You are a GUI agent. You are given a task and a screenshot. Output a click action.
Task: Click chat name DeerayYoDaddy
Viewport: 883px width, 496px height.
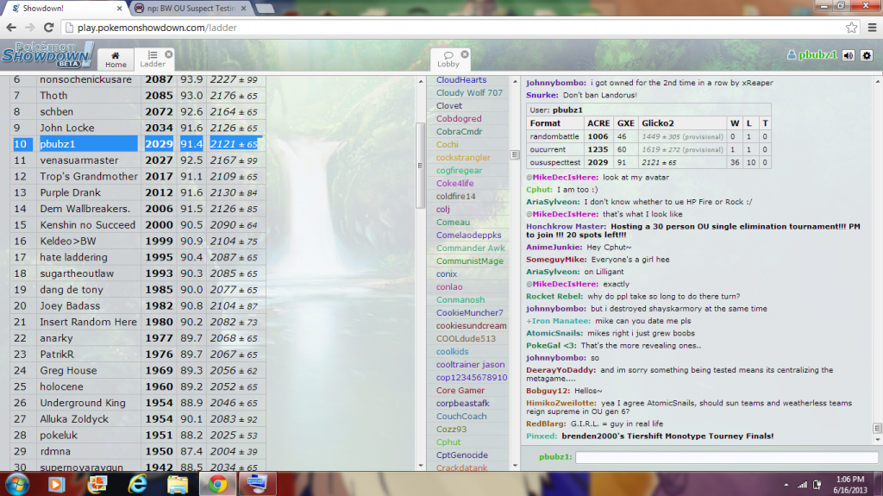point(560,370)
